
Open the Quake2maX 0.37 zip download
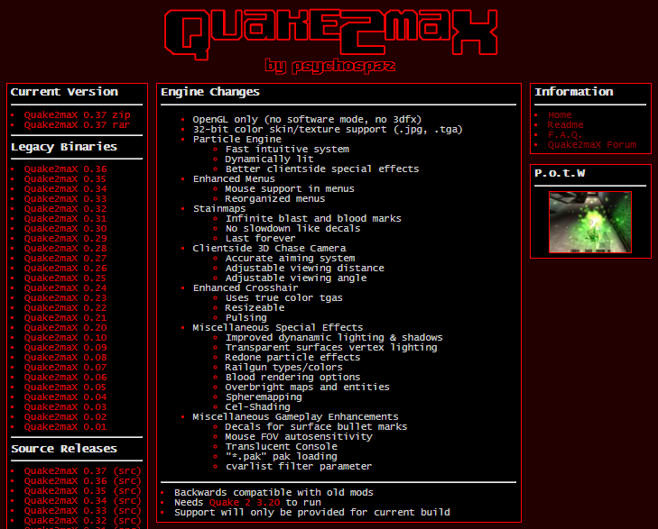pos(77,115)
